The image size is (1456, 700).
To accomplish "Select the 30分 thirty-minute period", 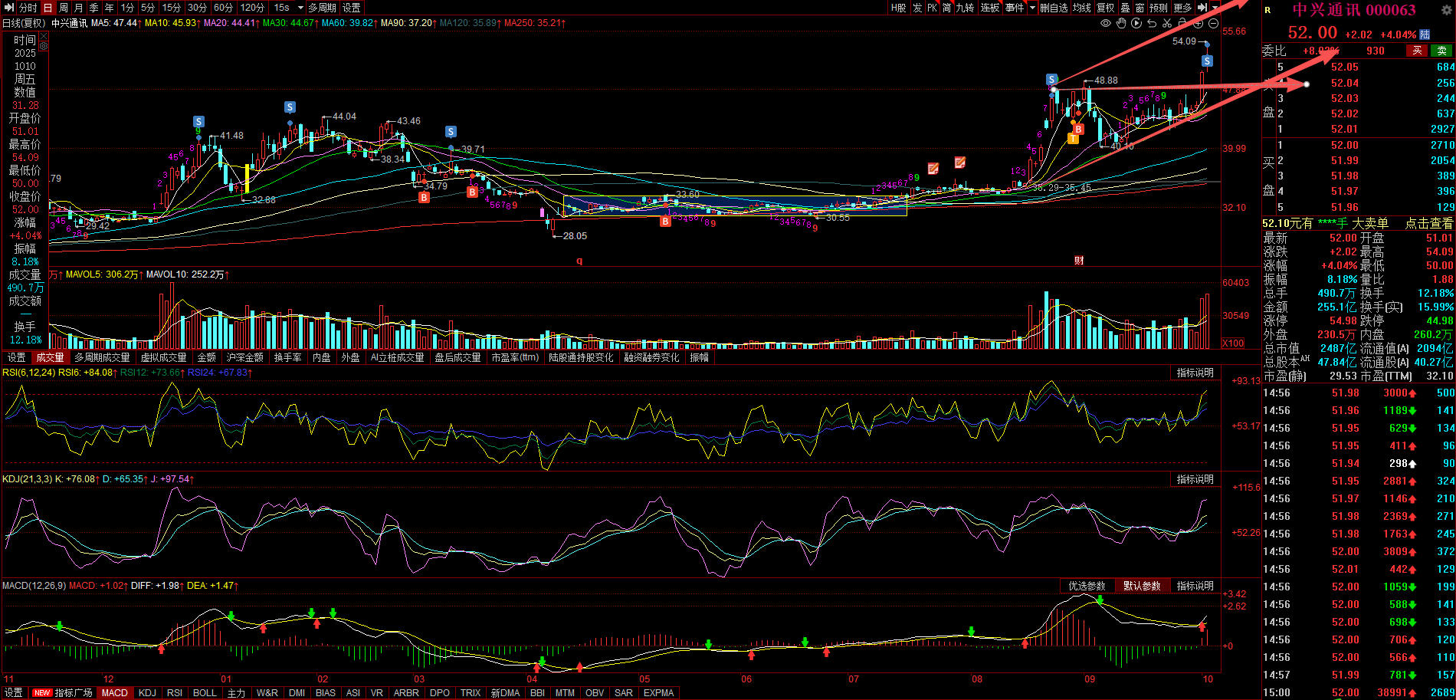I will point(197,8).
